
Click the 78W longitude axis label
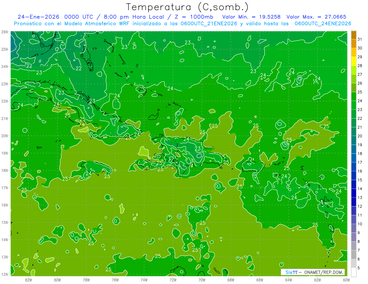click(86, 280)
